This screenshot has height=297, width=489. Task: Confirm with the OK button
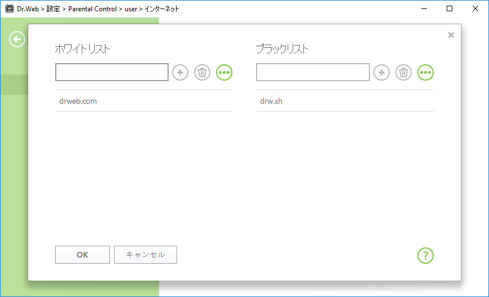[x=83, y=255]
